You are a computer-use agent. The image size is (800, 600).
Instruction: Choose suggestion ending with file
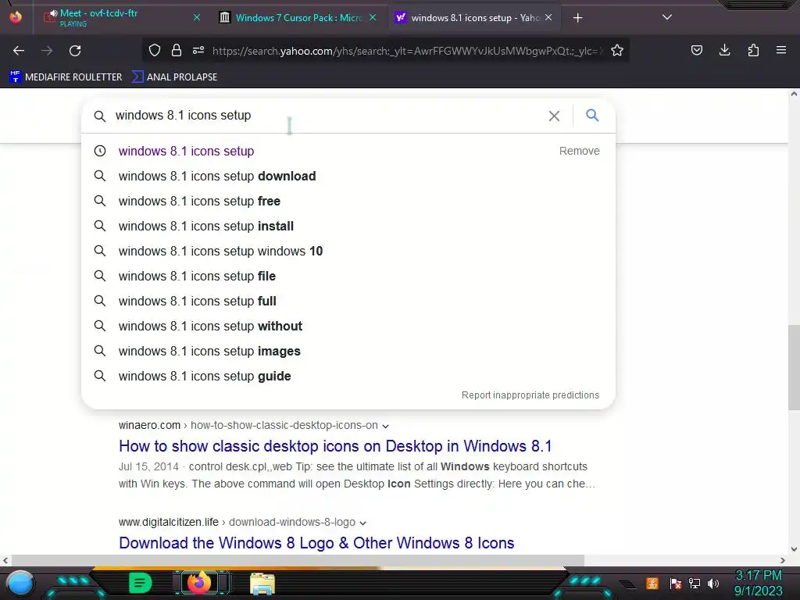(x=348, y=276)
